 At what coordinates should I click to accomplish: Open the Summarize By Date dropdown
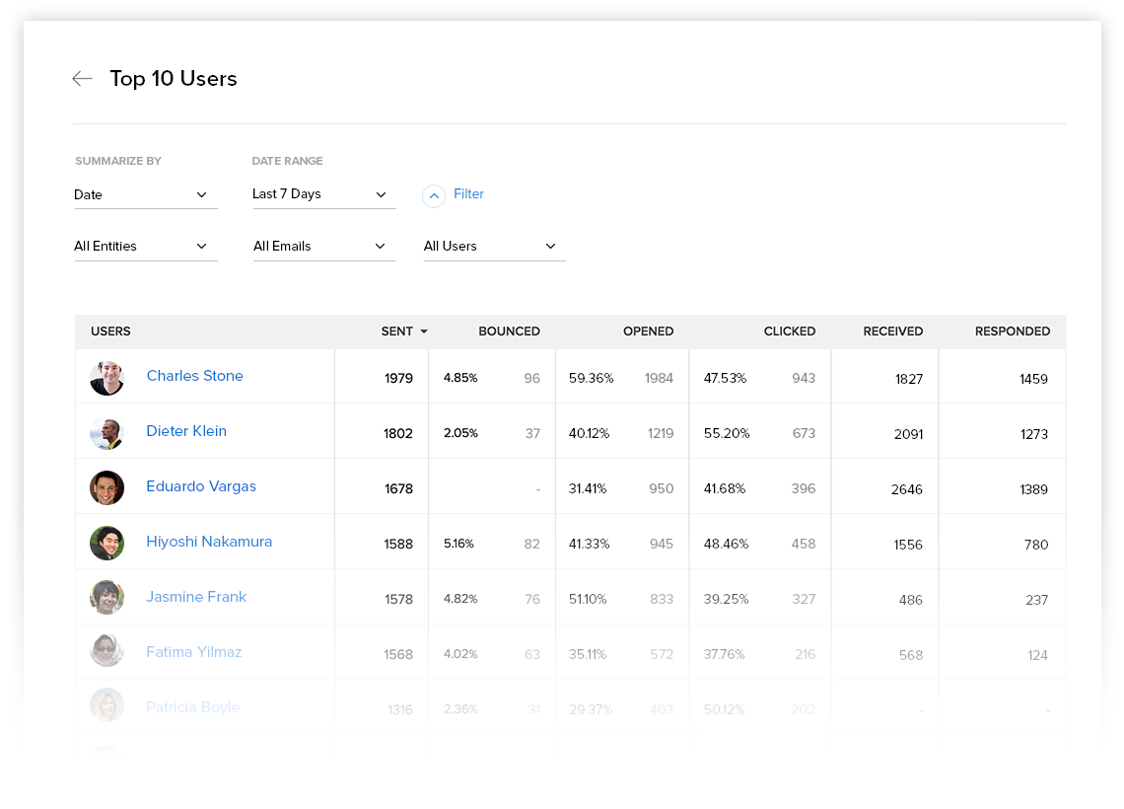145,195
